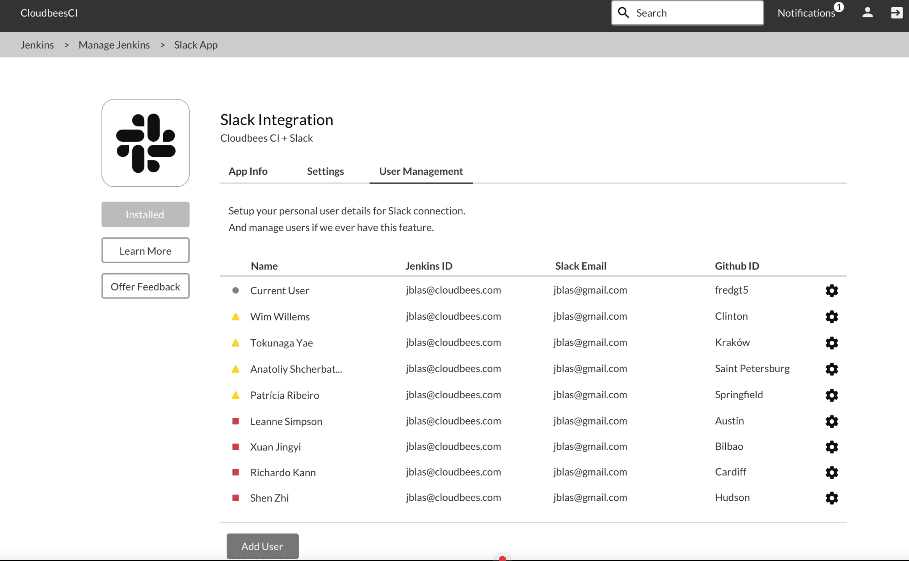Screen dimensions: 909x561
Task: Select the name Shen Zhi
Action: point(269,498)
